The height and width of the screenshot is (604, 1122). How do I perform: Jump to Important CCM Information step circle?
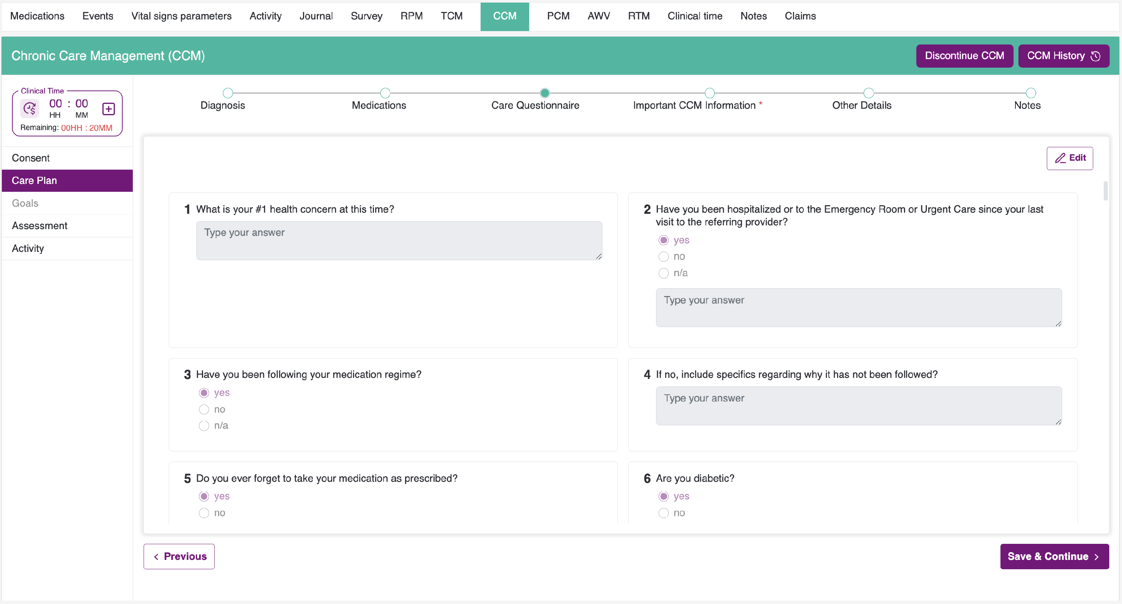click(709, 93)
